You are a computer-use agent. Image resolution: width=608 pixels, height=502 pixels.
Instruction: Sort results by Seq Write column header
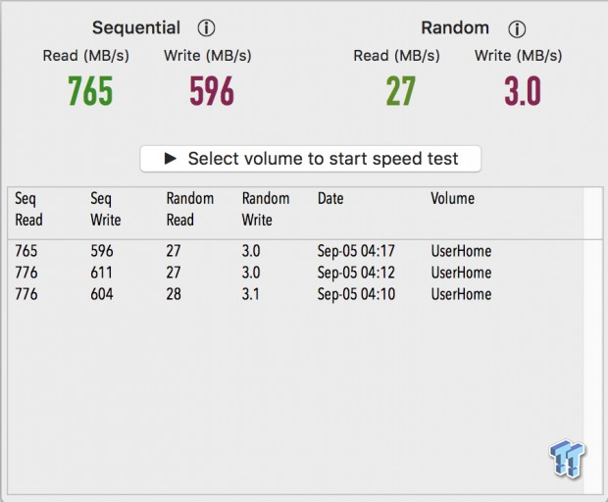click(106, 209)
